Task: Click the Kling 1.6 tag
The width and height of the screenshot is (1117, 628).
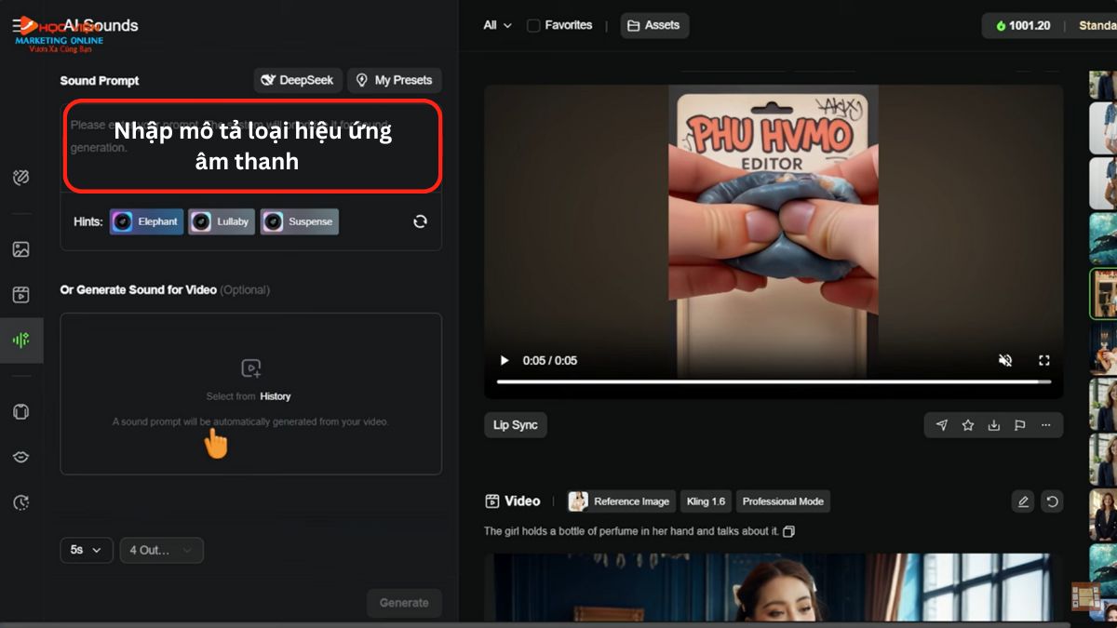Action: pyautogui.click(x=706, y=501)
